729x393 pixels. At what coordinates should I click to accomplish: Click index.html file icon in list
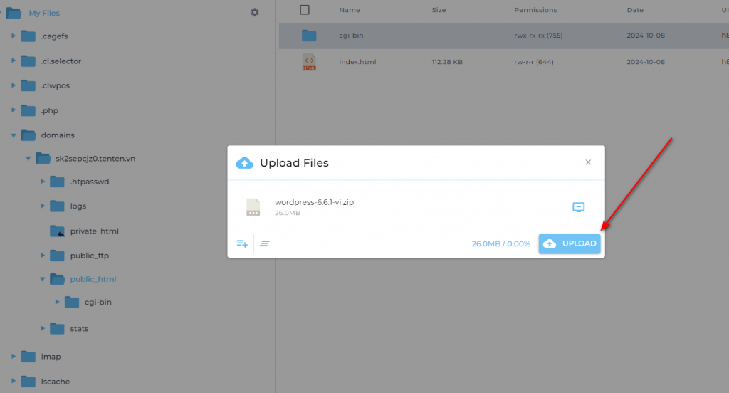tap(309, 62)
